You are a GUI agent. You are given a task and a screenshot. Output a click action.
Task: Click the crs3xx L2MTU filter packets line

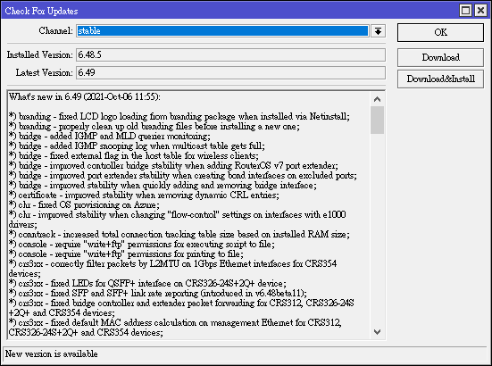[172, 269]
